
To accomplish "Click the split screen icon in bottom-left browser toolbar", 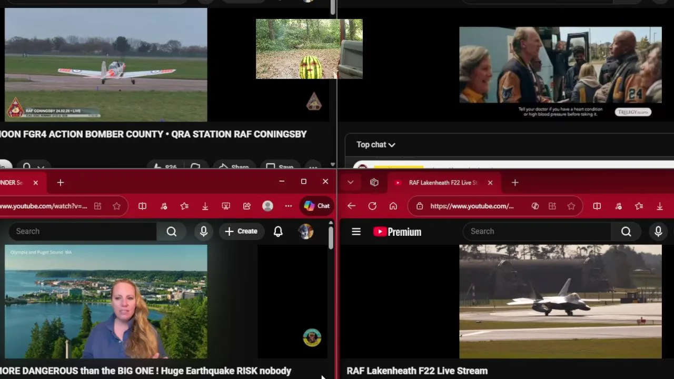I will (x=142, y=206).
